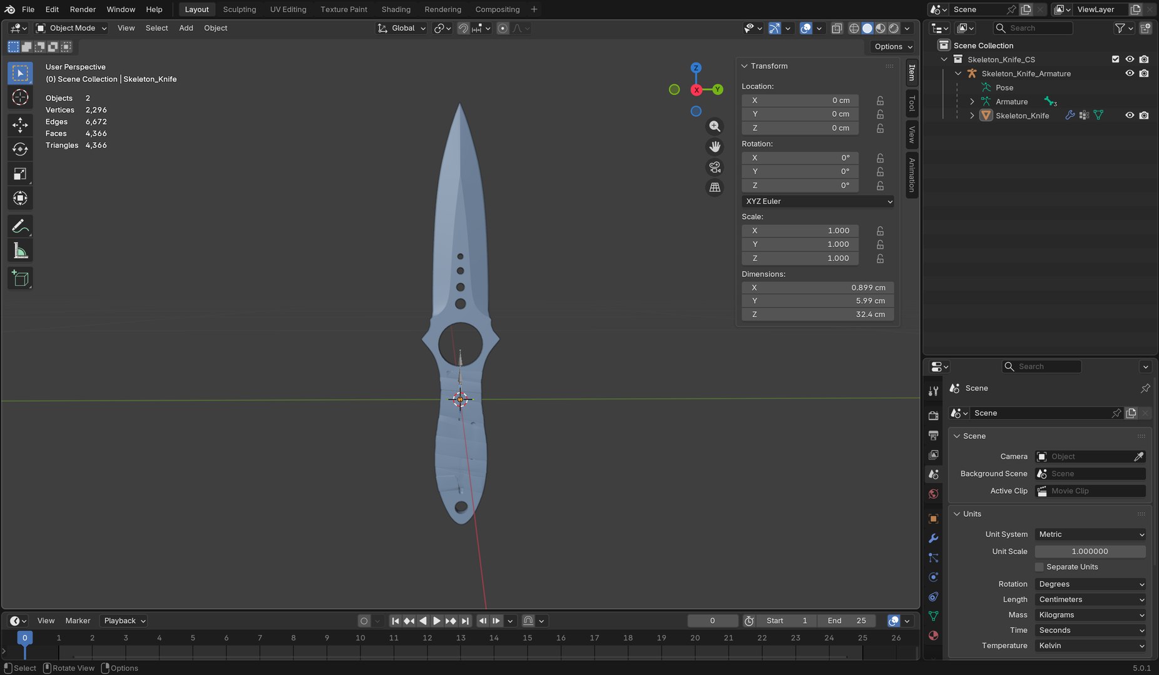This screenshot has height=675, width=1159.
Task: Hide Skeleton_Knife_Armature with its eye icon
Action: click(x=1130, y=74)
